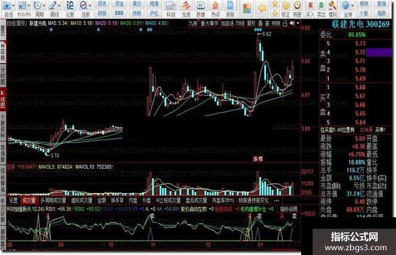Click sell level 5 price 5.73
Screen dimensions: 396x255
[360, 44]
